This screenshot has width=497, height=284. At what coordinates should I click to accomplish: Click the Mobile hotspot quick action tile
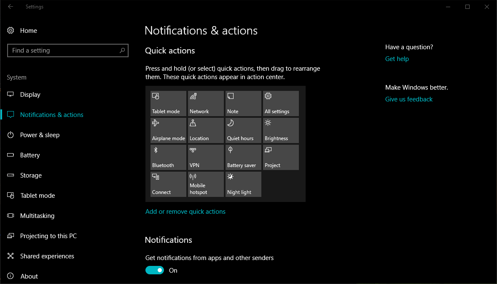click(206, 184)
